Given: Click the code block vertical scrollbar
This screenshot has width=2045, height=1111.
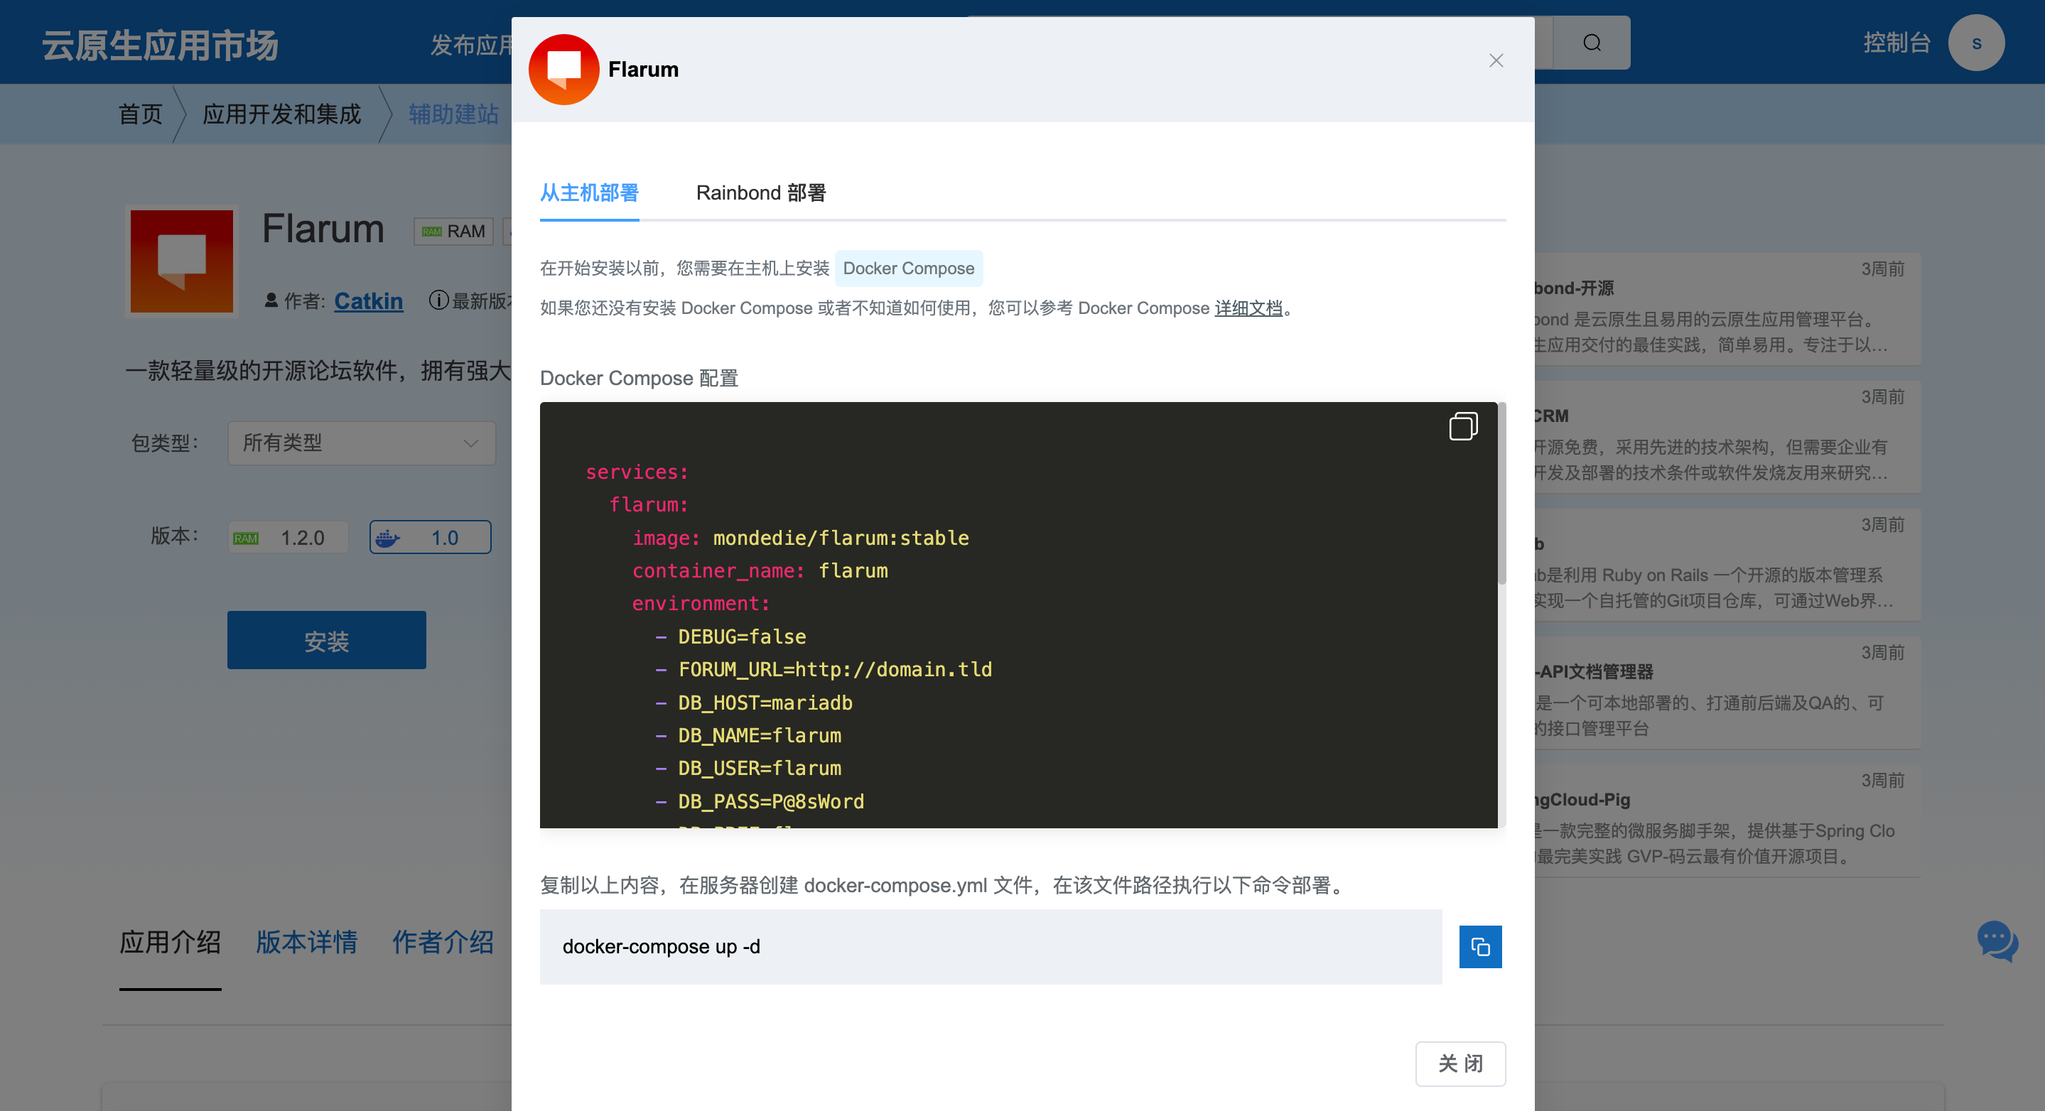Looking at the screenshot, I should 1501,494.
